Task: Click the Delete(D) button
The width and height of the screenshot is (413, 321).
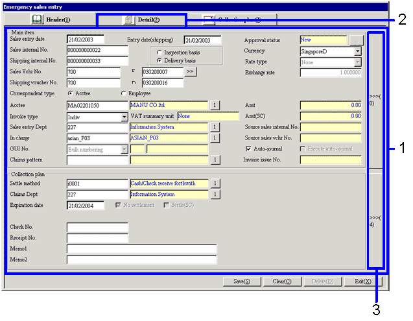Action: coord(323,281)
